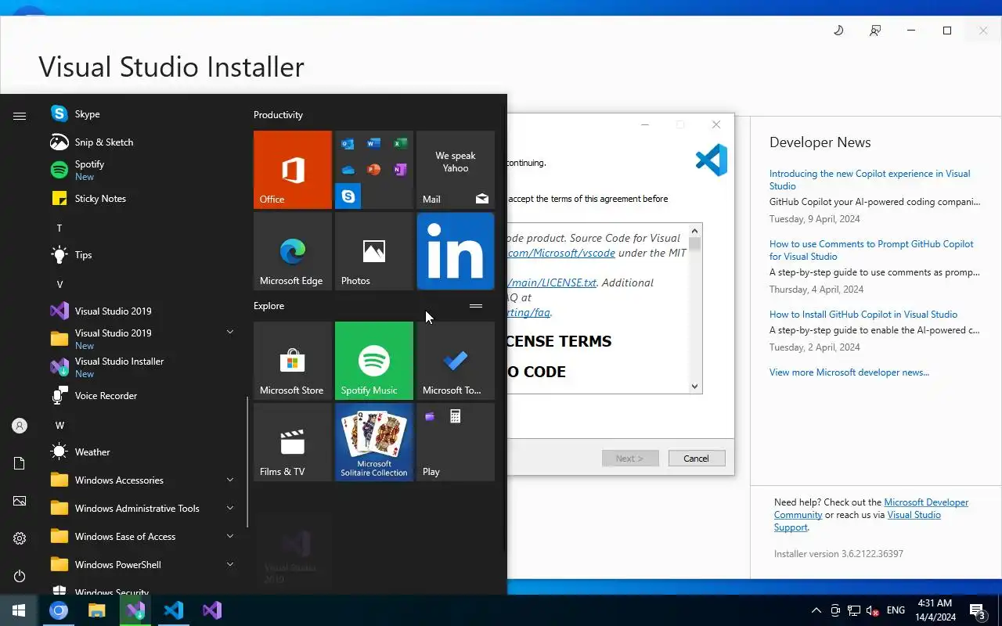The image size is (1002, 626).
Task: Click the muted volume tray icon
Action: point(872,610)
